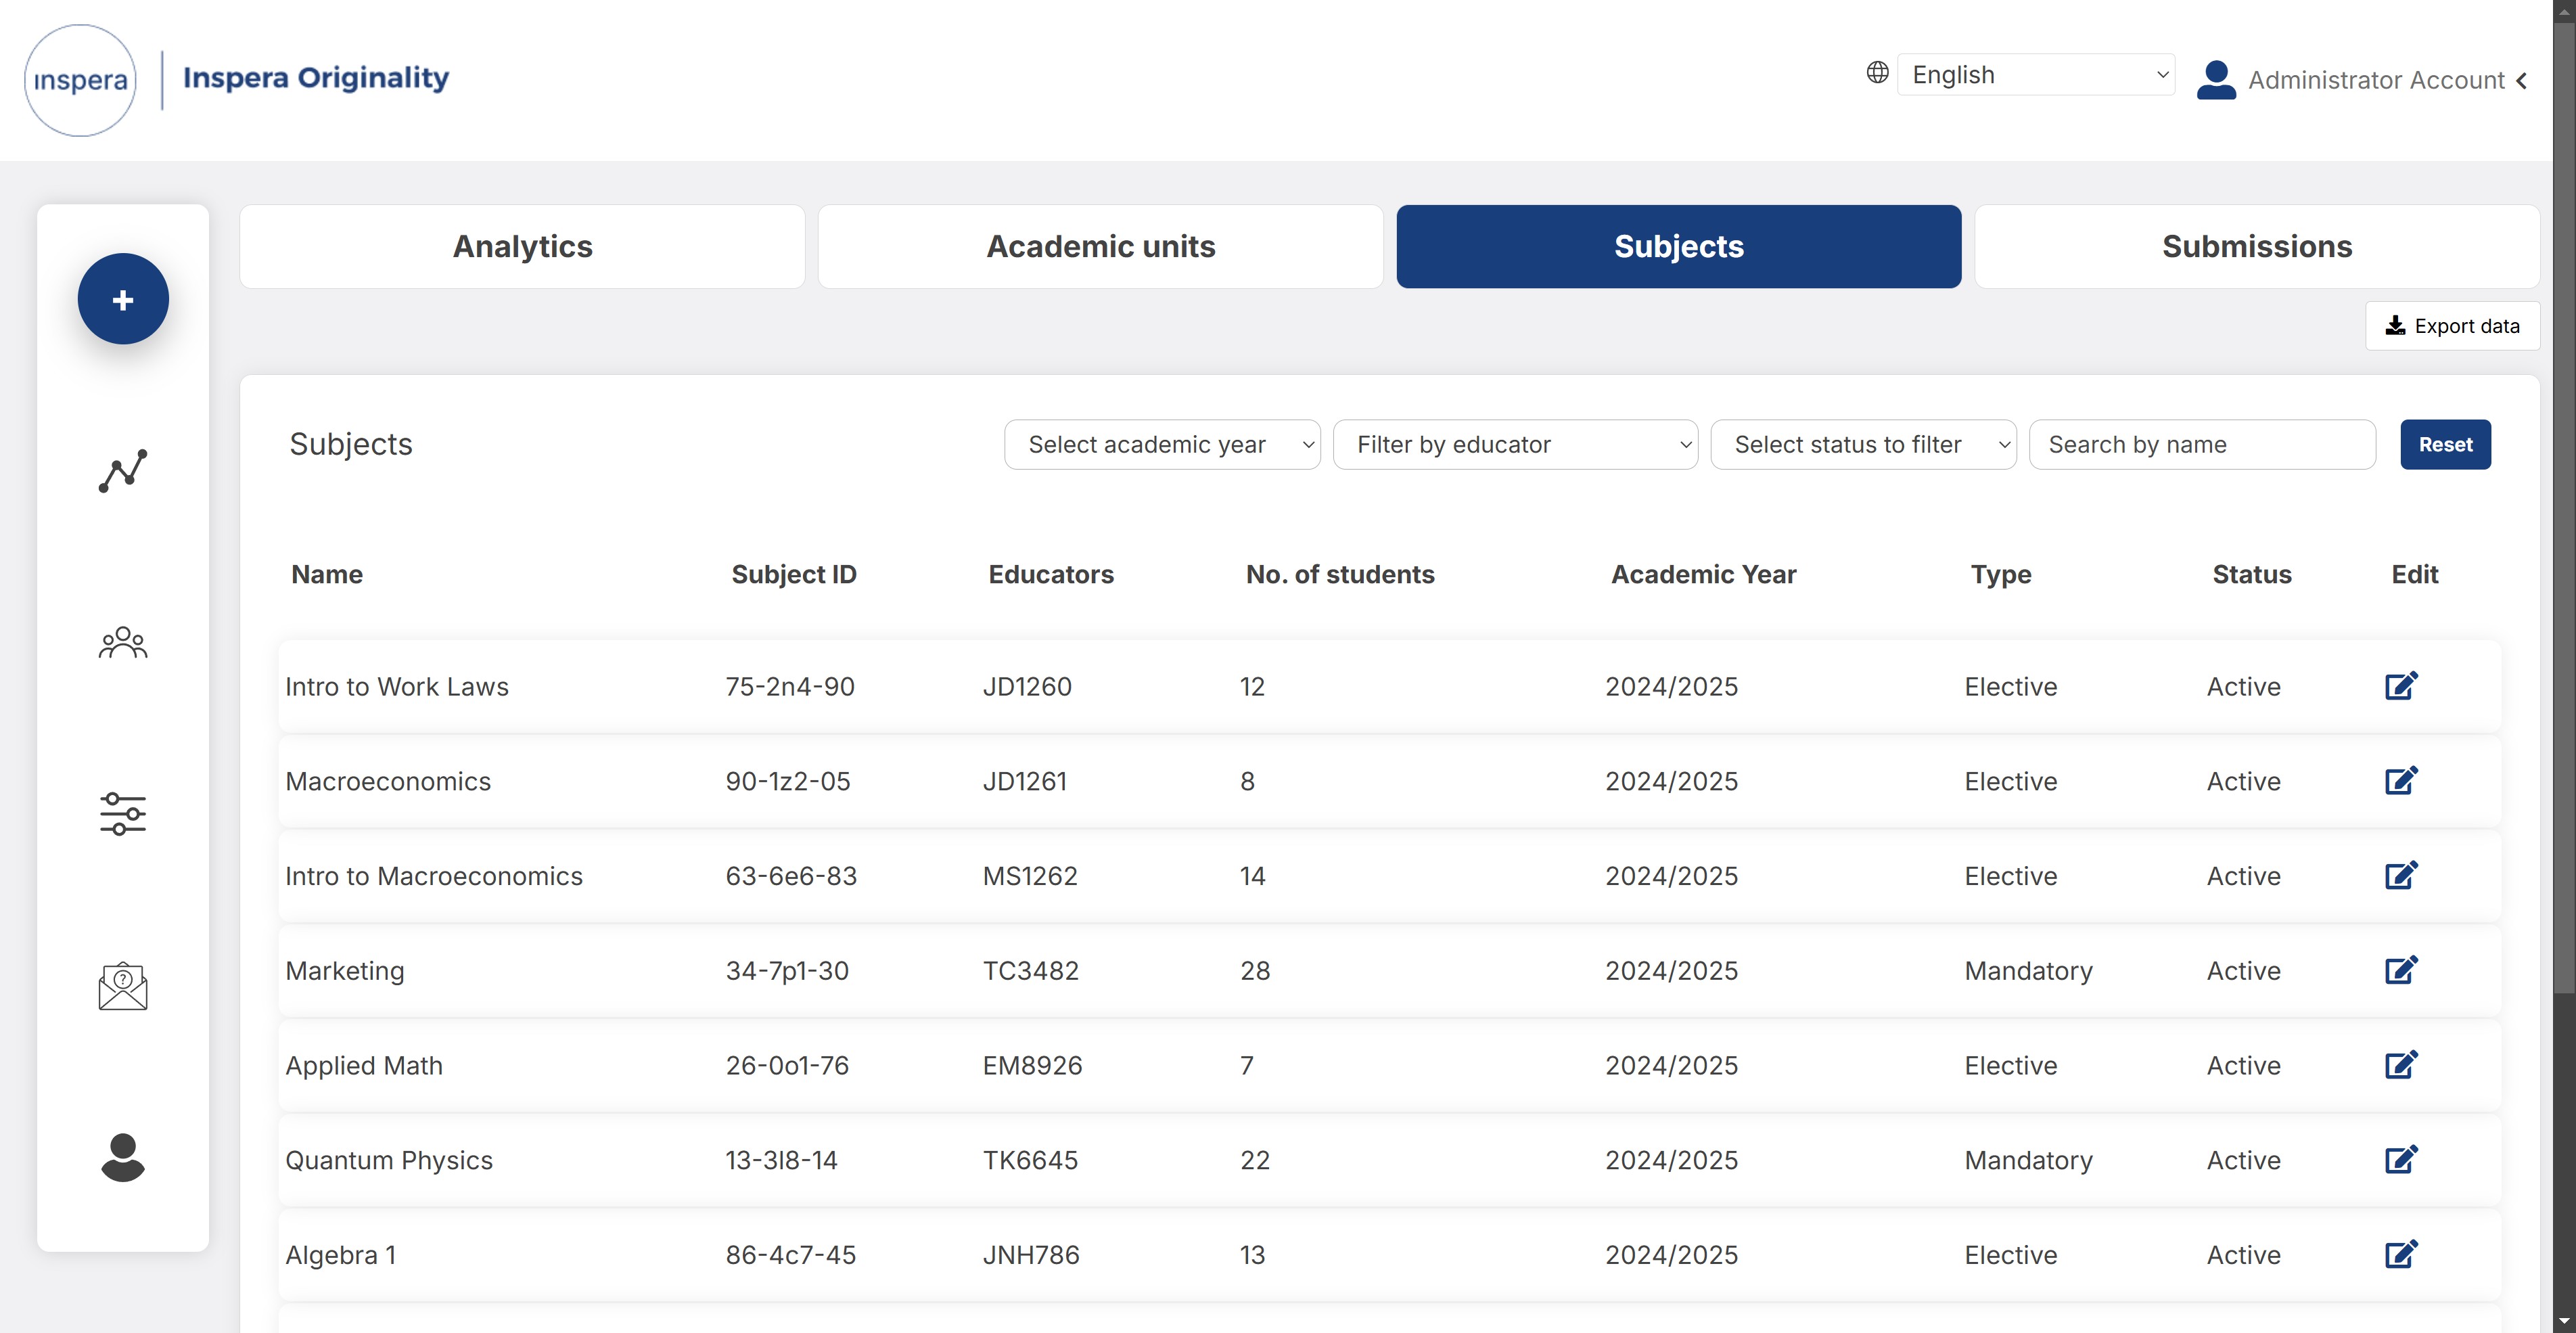Screen dimensions: 2576x1333
Task: Click the Administrator account avatar icon
Action: [2216, 80]
